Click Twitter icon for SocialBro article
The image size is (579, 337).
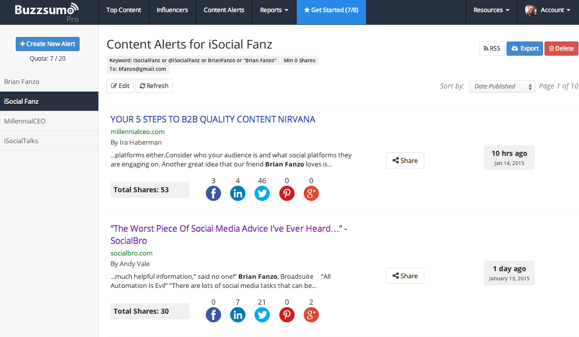[262, 315]
